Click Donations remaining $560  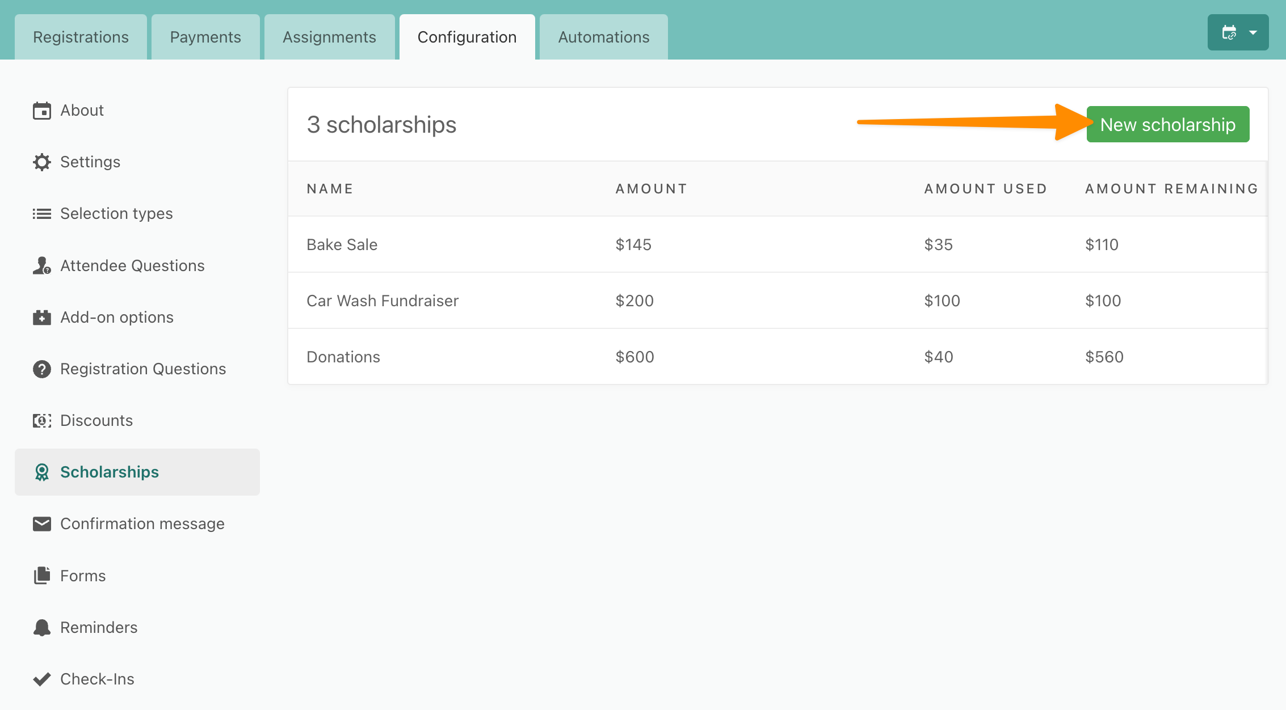(1104, 357)
